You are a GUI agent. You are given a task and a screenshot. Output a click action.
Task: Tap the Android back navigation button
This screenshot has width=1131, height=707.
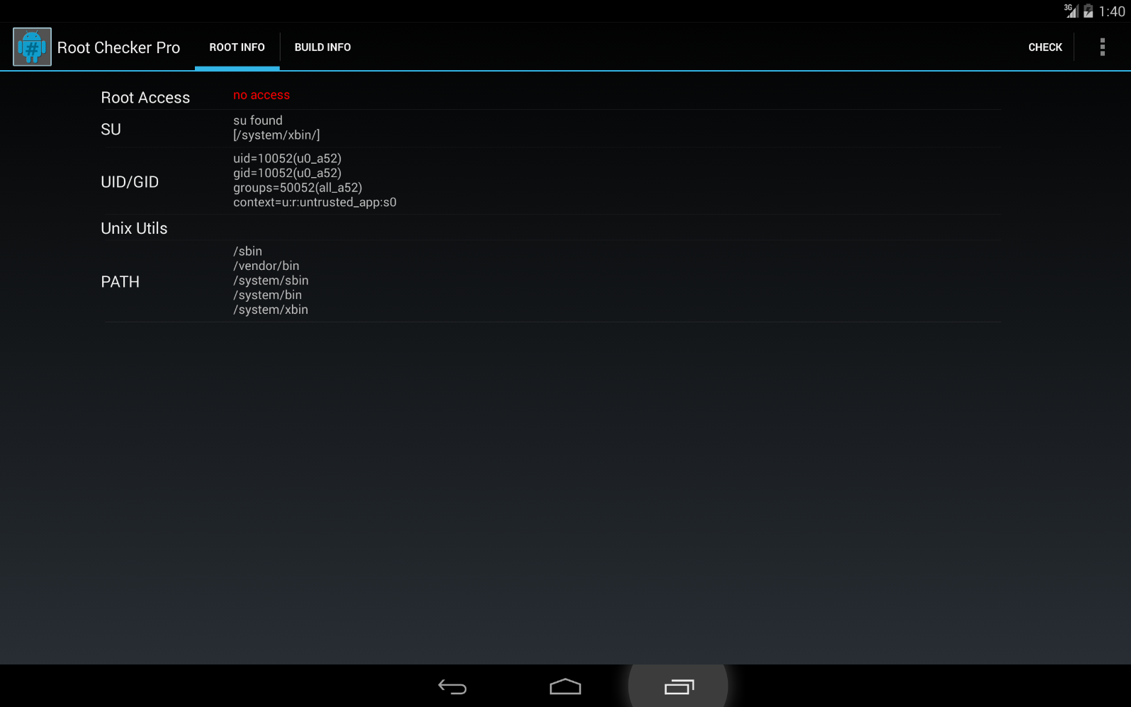[x=452, y=686]
